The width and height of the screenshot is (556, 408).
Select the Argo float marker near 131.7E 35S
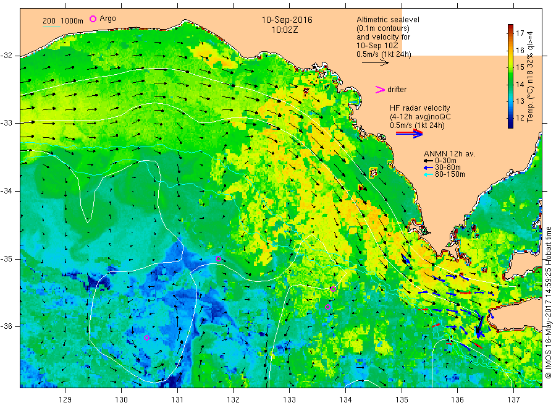tap(219, 258)
